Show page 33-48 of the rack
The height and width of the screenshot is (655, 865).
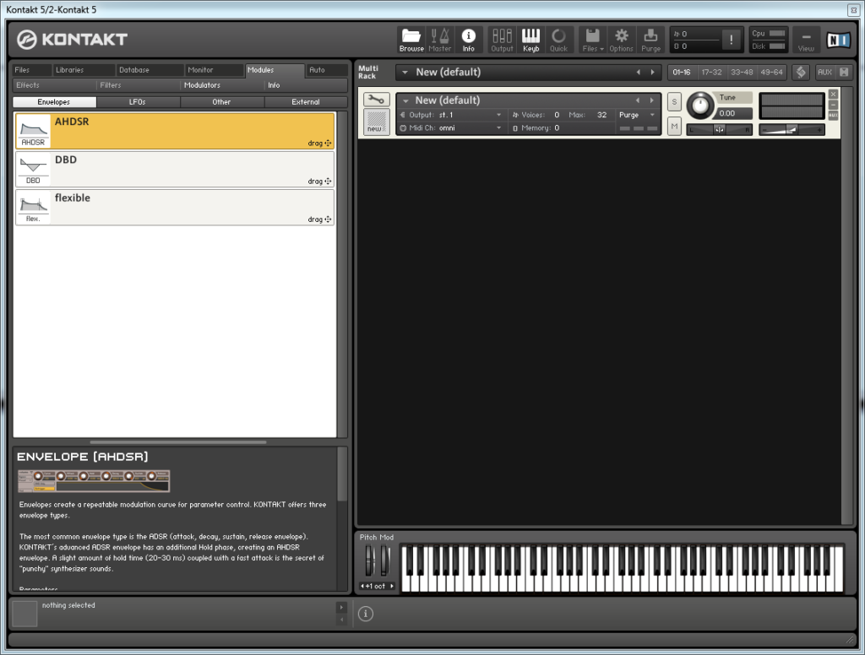tap(742, 73)
